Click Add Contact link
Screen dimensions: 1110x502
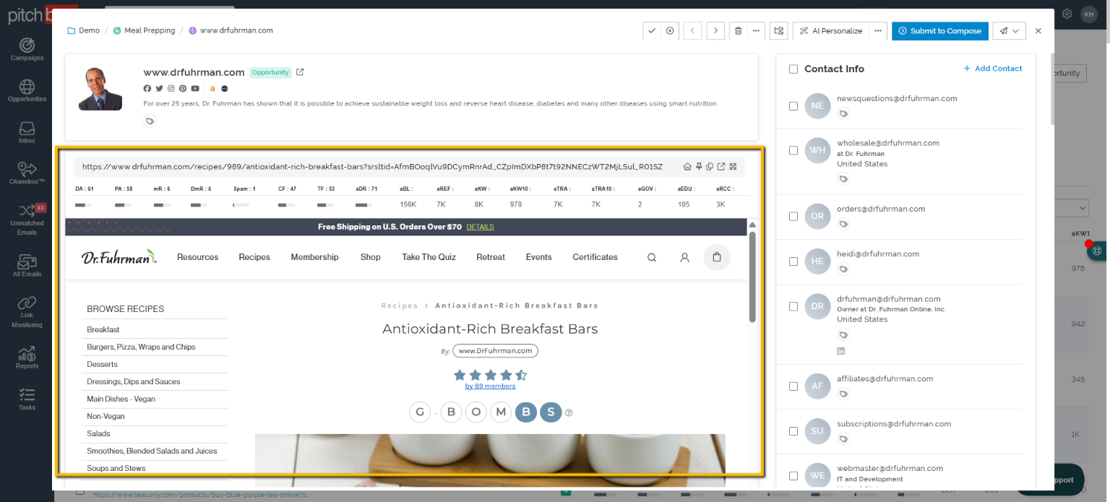[x=993, y=69]
